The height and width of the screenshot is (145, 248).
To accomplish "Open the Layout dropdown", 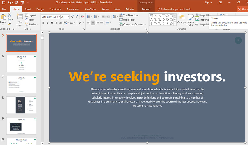I will click(x=31, y=15).
